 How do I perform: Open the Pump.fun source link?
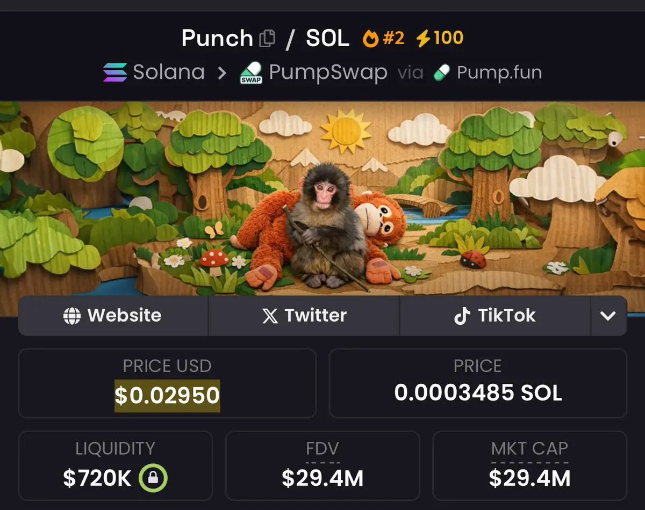click(x=488, y=72)
